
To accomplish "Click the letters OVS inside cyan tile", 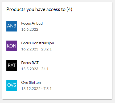I will click(x=12, y=85).
